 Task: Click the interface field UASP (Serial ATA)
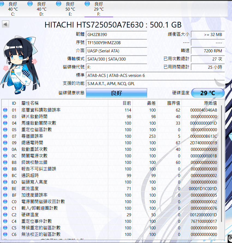116,51
